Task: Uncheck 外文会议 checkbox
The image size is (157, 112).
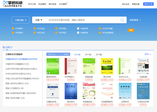Action: point(35,29)
